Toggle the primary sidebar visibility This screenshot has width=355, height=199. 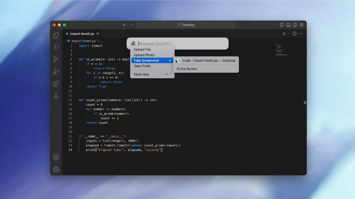[281, 25]
